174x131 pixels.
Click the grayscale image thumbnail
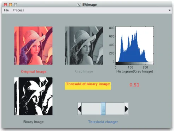(x=84, y=46)
